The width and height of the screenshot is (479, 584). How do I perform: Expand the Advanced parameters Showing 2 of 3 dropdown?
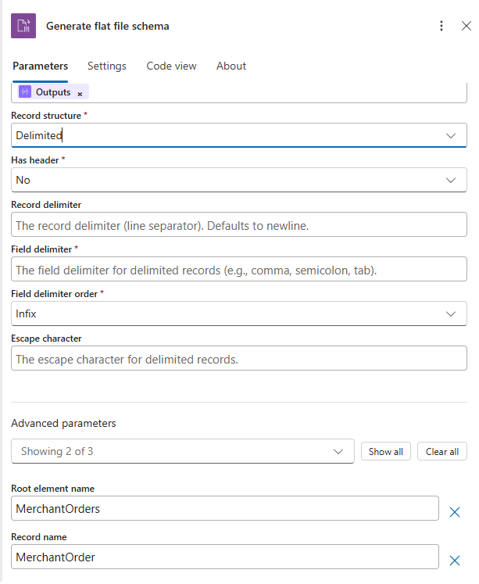(182, 451)
